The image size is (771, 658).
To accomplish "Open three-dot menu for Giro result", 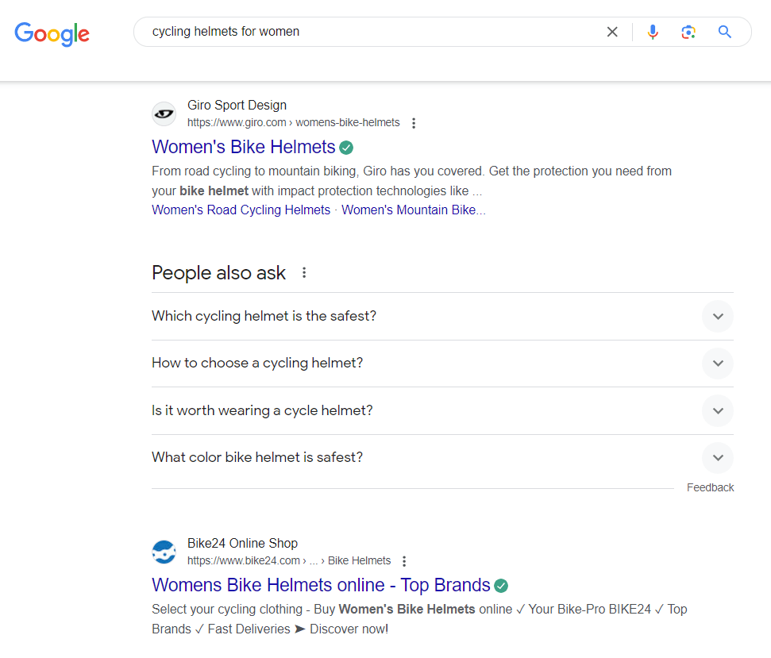I will tap(414, 123).
